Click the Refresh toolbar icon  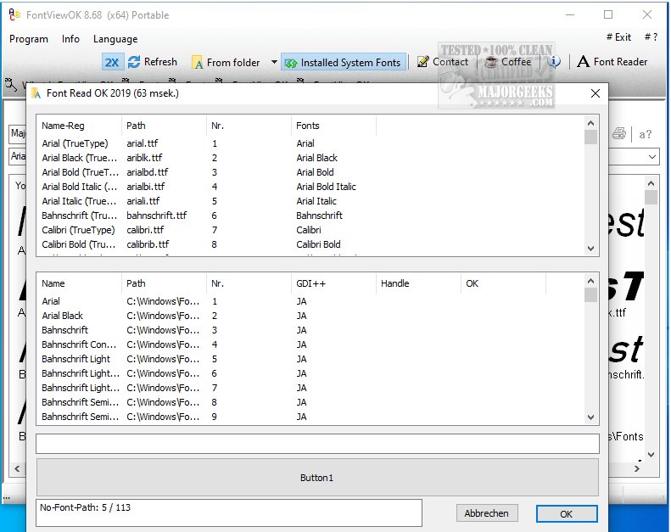pyautogui.click(x=134, y=63)
